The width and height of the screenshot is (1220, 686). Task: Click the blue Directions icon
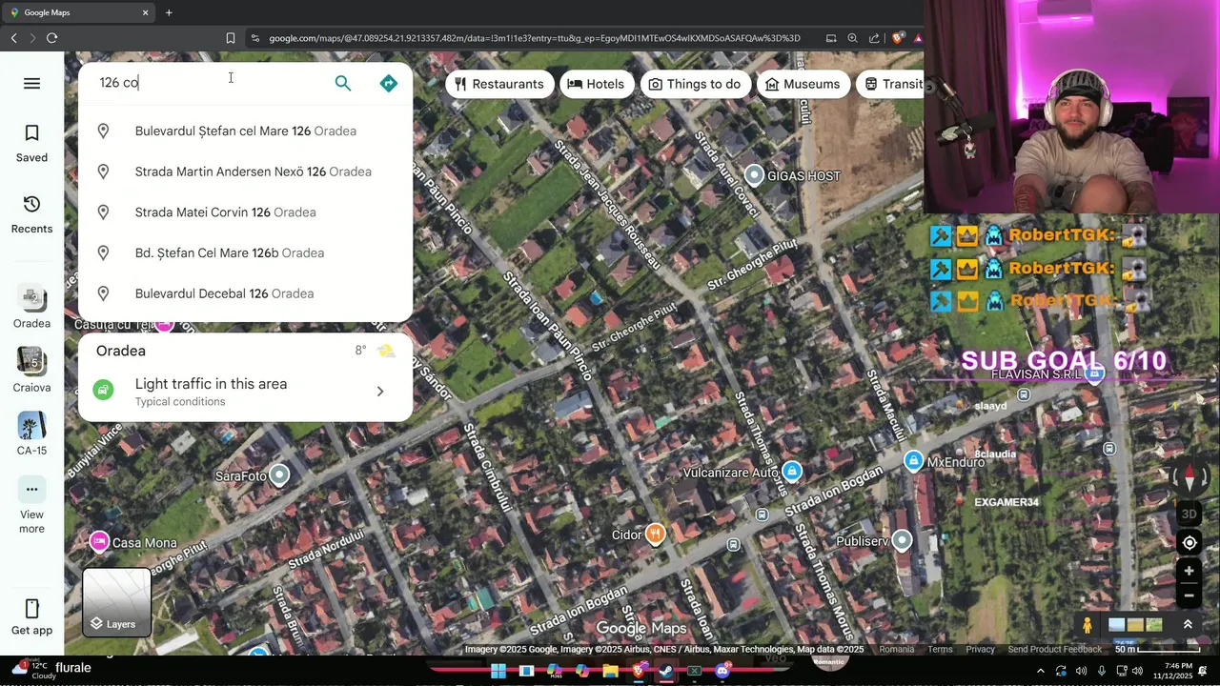[388, 83]
